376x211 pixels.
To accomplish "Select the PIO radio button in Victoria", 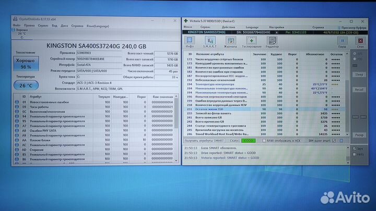I will (355, 59).
